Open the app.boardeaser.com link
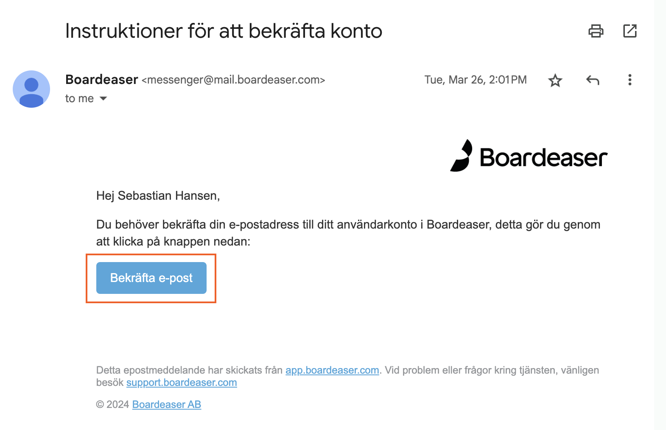Screen dimensions: 666x430 [332, 370]
